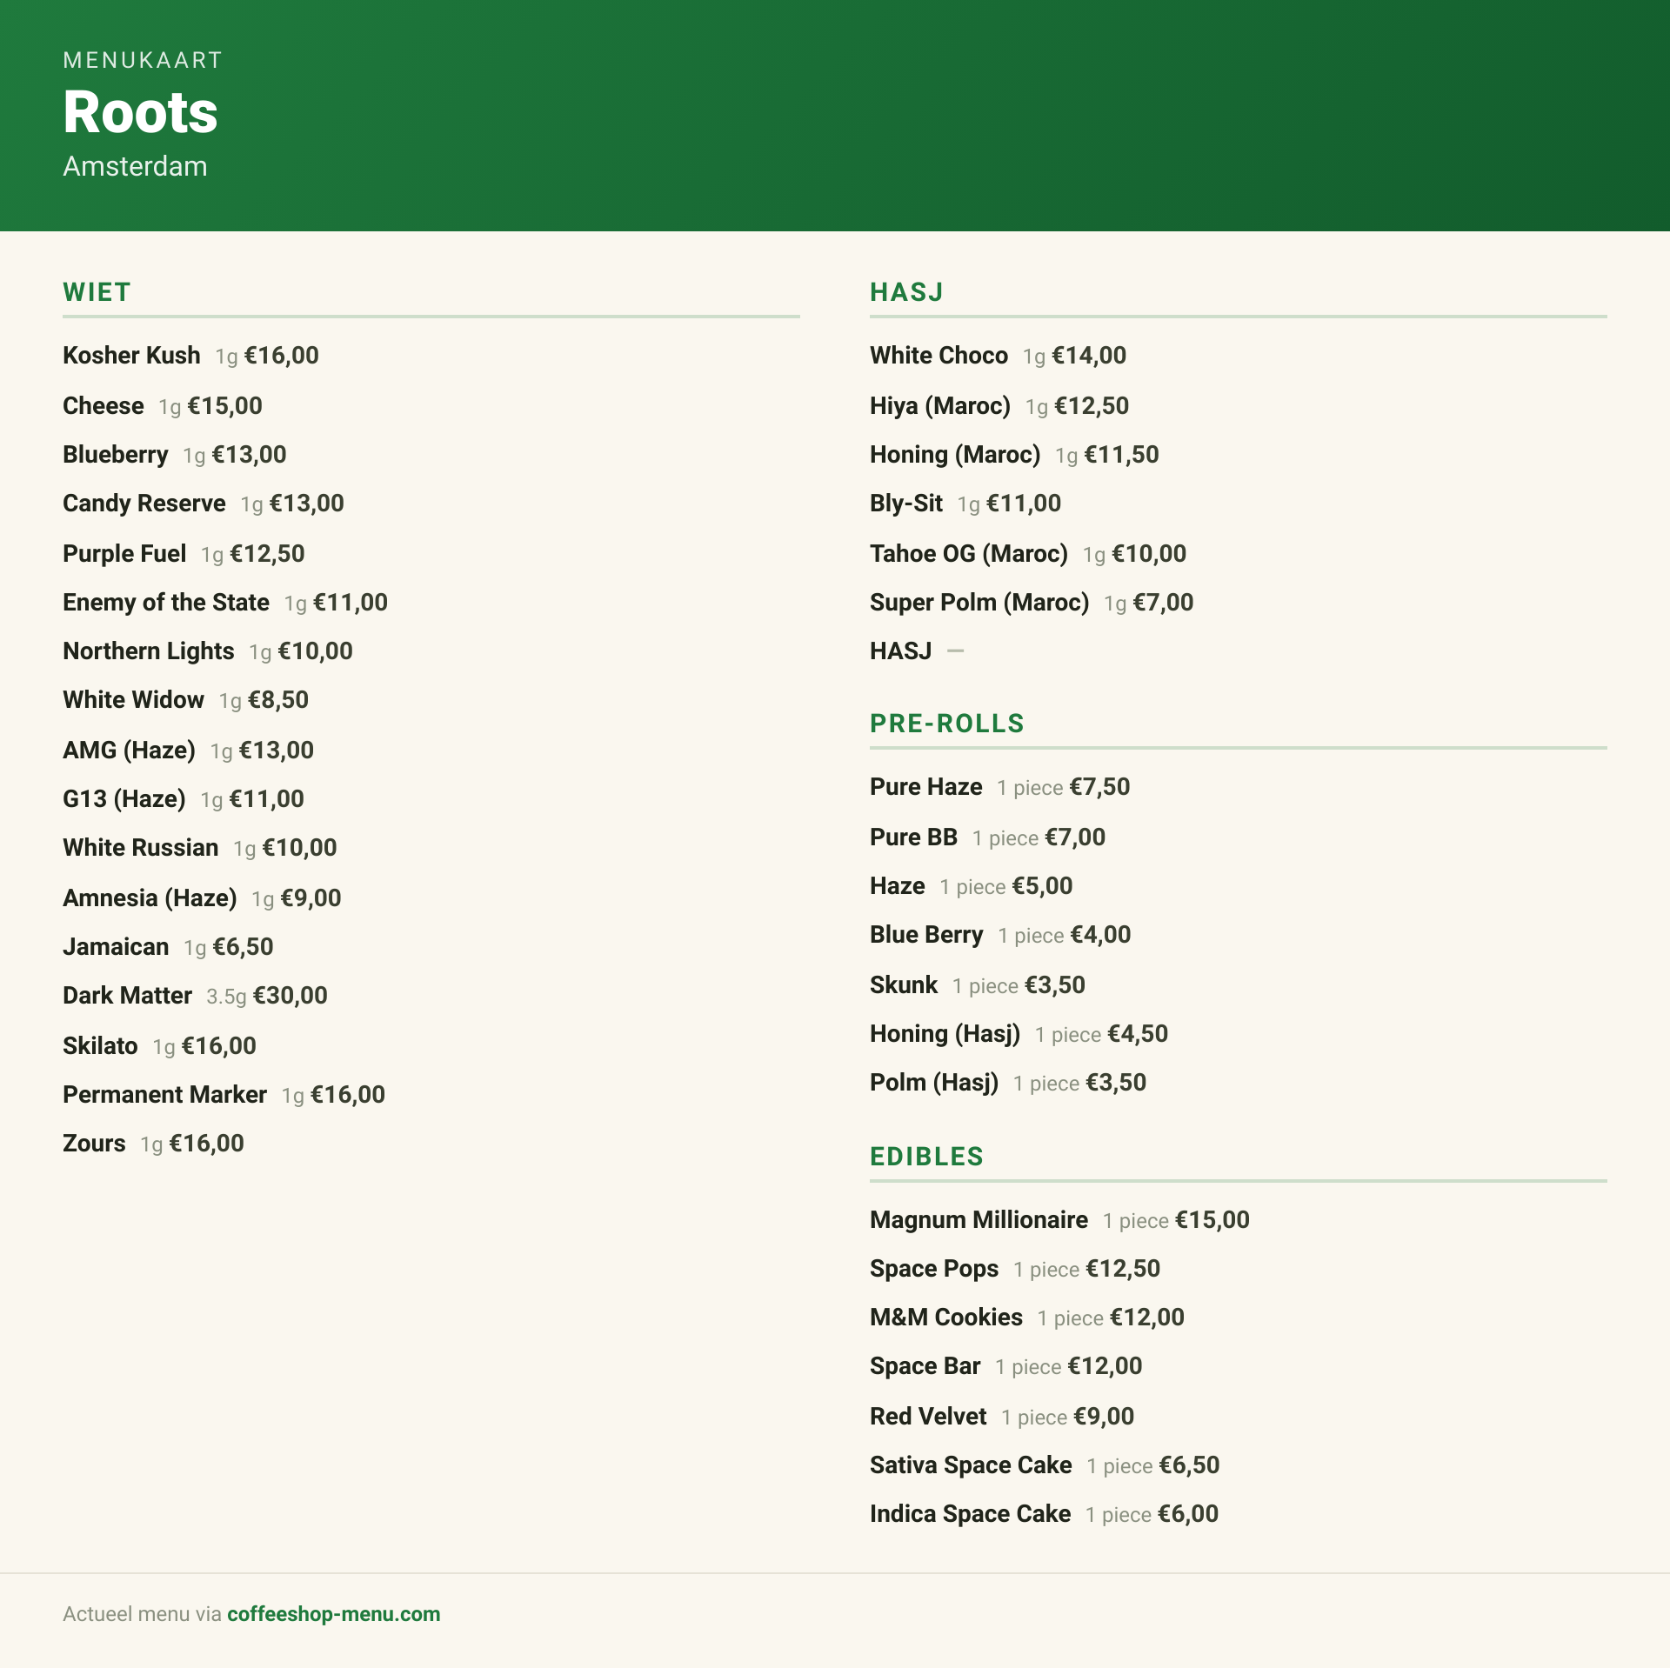1670x1668 pixels.
Task: Select the Roots title heading
Action: (x=140, y=112)
